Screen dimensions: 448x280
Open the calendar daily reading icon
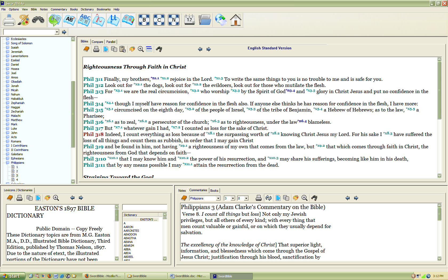(190, 20)
